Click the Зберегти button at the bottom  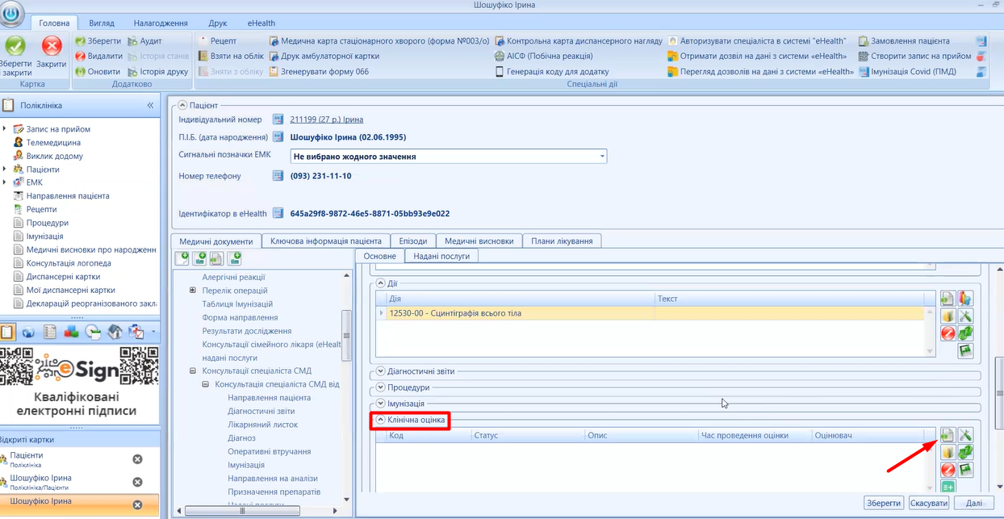click(x=884, y=503)
